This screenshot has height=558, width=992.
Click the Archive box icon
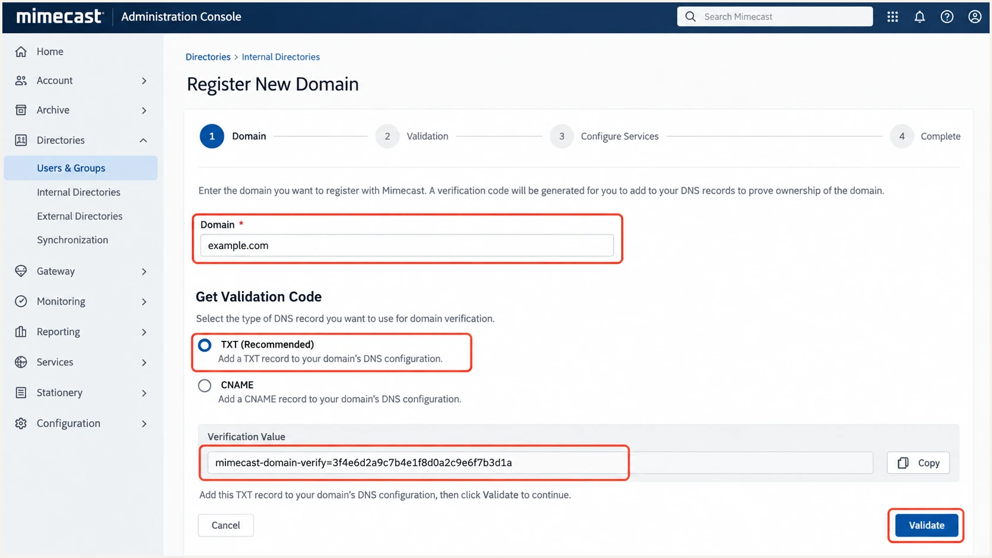(21, 110)
